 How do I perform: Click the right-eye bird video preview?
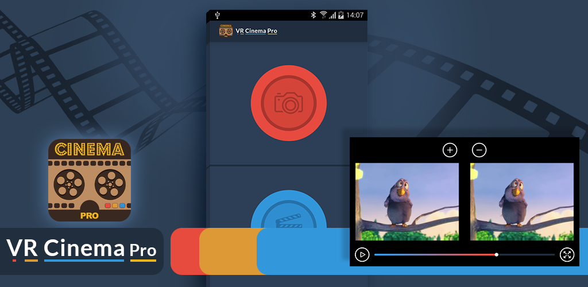(521, 201)
